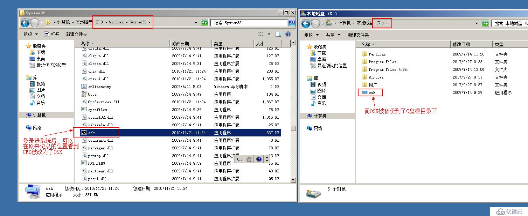Screen dimensions: 528x216
Task: Click scroll-up arrow in System32 file list
Action: pos(293,43)
